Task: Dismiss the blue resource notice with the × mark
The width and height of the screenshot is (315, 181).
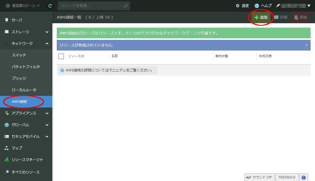Action: [306, 45]
